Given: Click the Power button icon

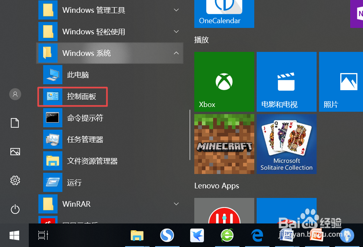Looking at the screenshot, I should point(15,209).
